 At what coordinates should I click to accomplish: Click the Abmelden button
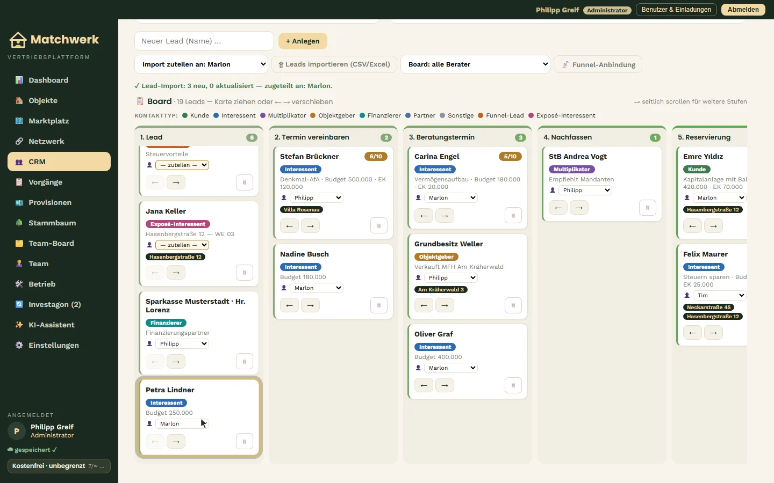pos(743,10)
